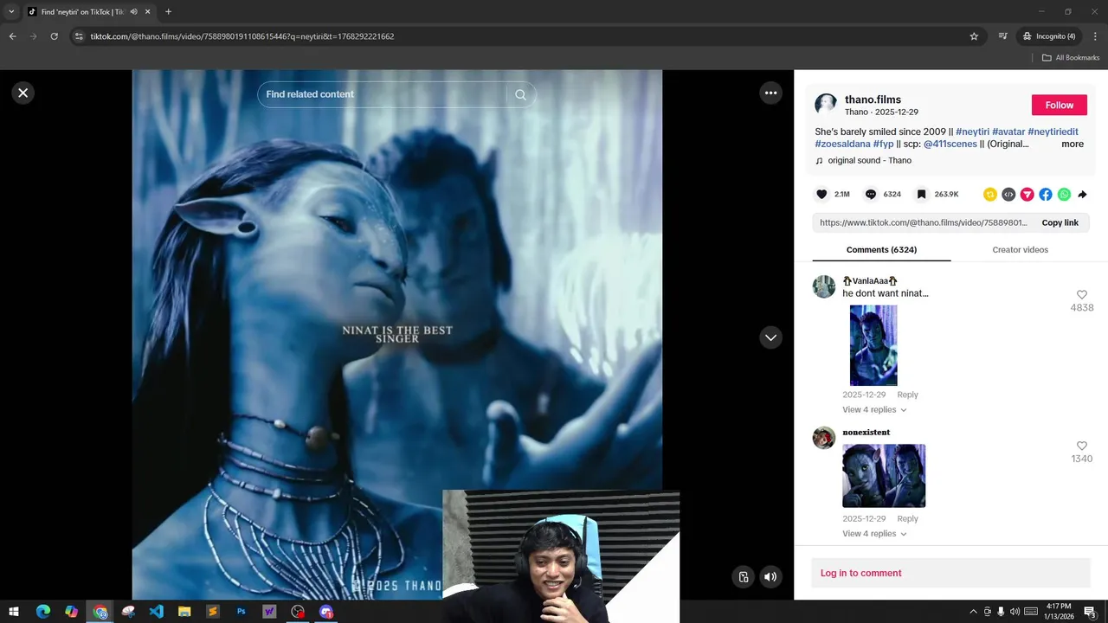Open the #fyp hashtag

[x=883, y=144]
